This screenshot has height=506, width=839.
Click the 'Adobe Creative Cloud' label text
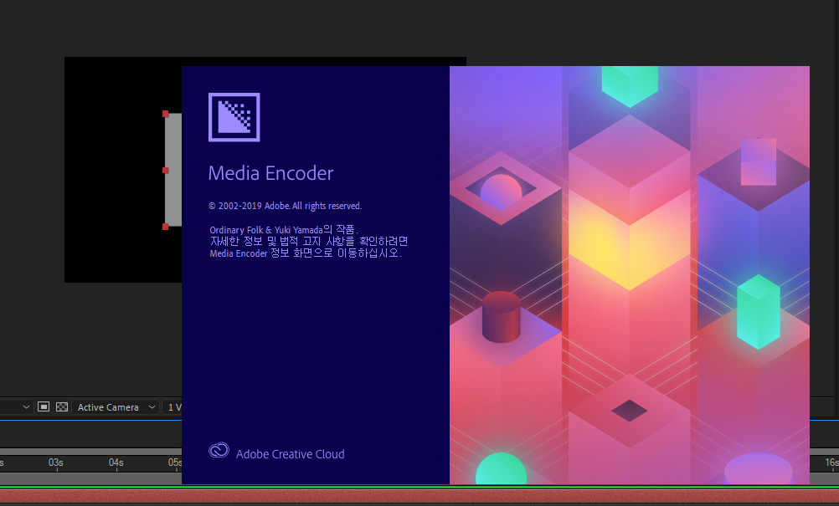290,454
